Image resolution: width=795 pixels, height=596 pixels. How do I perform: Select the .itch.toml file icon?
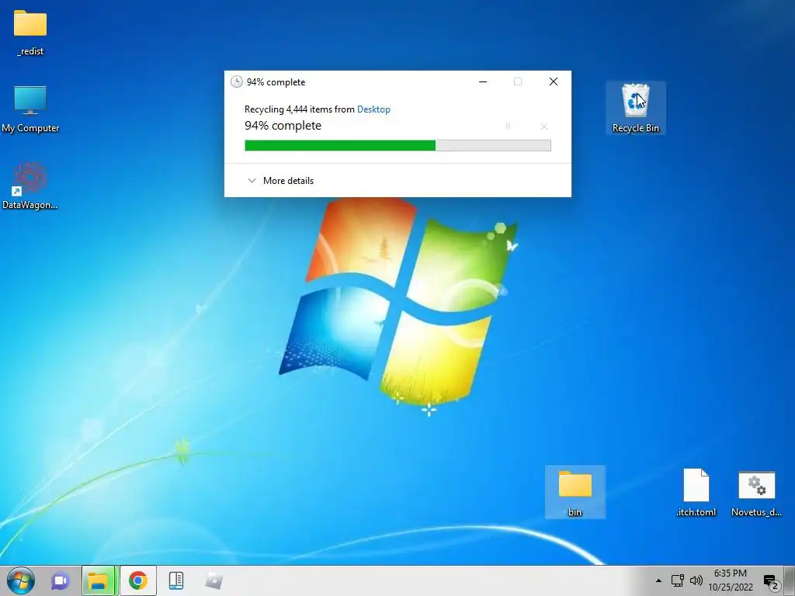pos(696,492)
